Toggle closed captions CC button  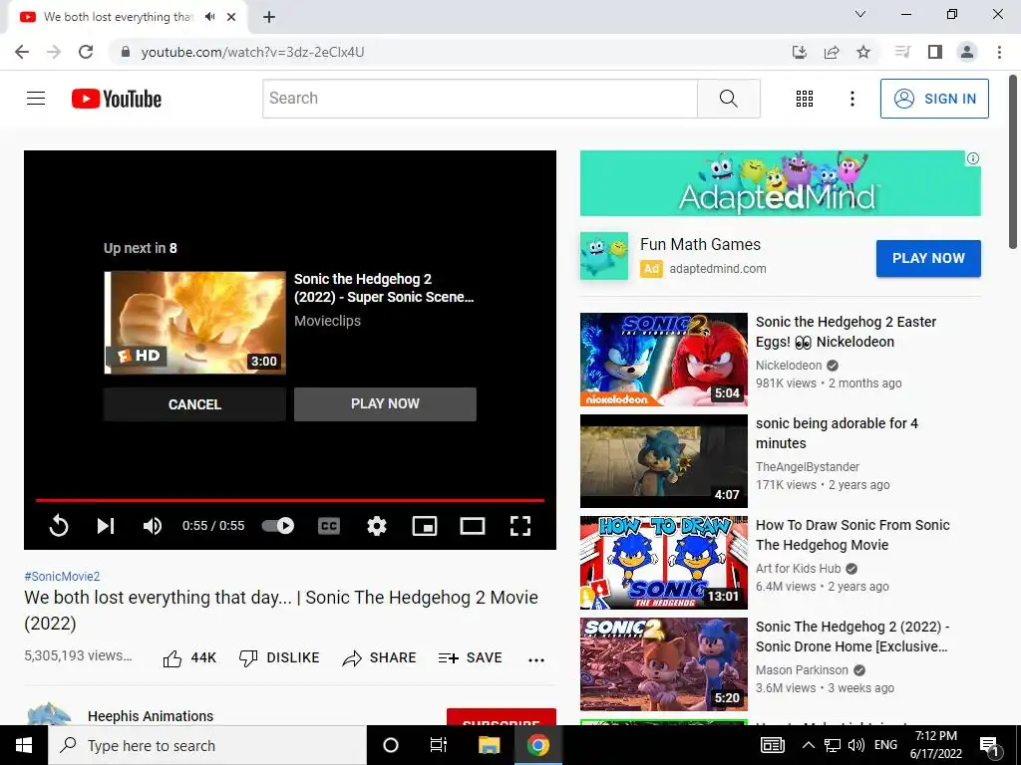329,526
